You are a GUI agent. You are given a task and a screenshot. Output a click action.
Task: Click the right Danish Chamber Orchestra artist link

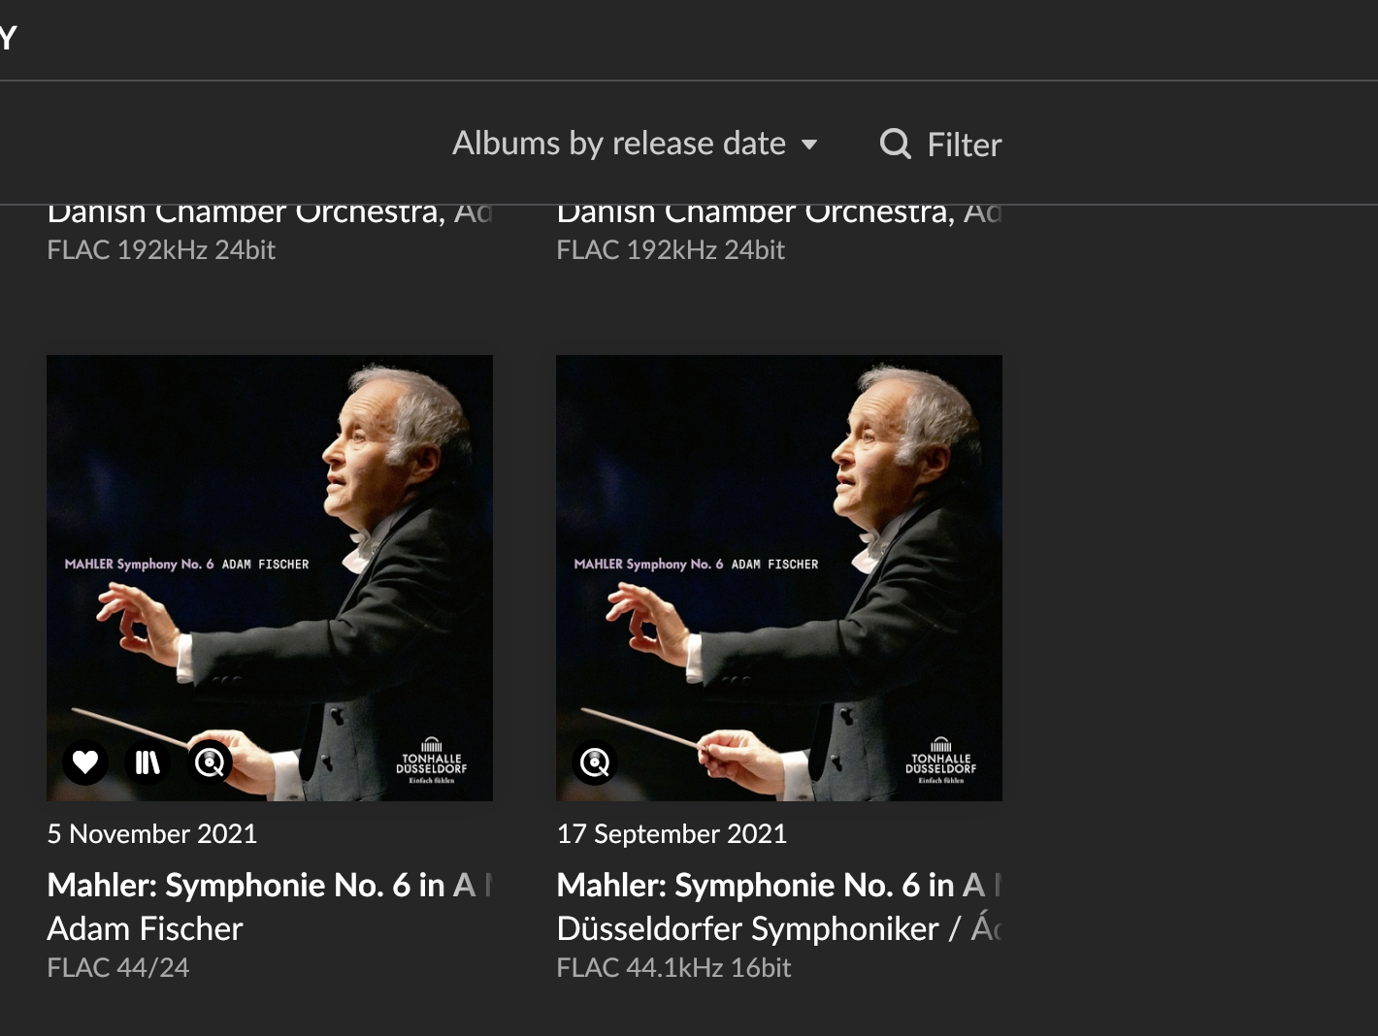[x=756, y=213]
